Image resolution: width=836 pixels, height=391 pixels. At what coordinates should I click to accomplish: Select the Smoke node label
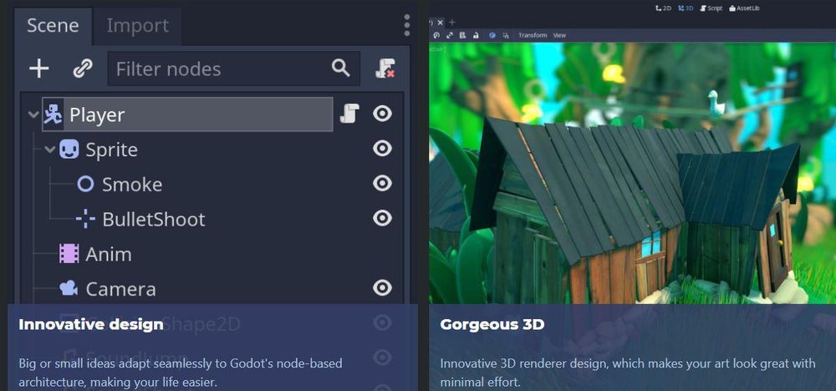click(x=132, y=185)
